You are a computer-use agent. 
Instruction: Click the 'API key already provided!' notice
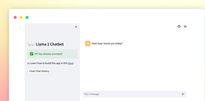click(52, 54)
